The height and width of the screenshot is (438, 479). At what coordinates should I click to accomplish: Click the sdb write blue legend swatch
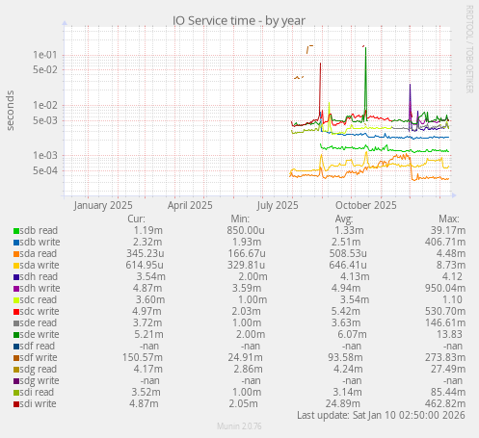point(16,243)
